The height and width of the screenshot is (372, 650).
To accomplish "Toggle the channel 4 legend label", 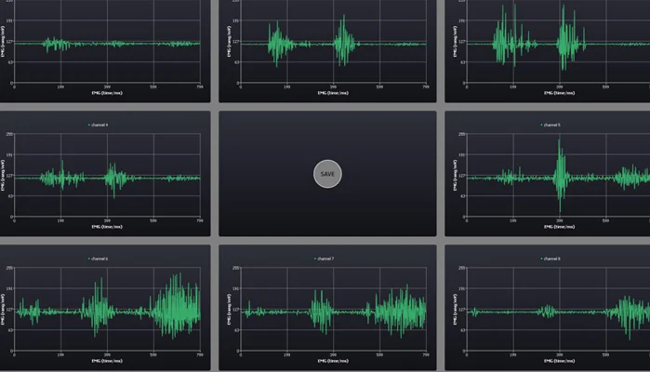I will click(99, 125).
